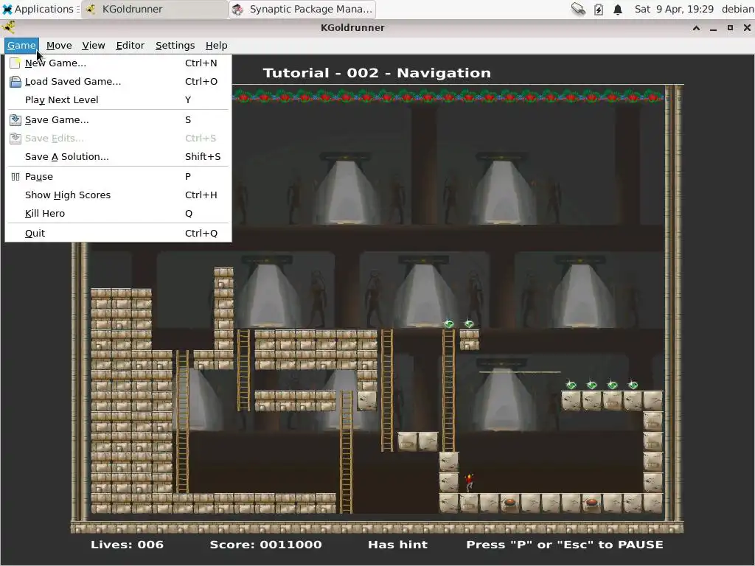Click the debian user name in panel
Screen dimensions: 755x566
coord(737,9)
